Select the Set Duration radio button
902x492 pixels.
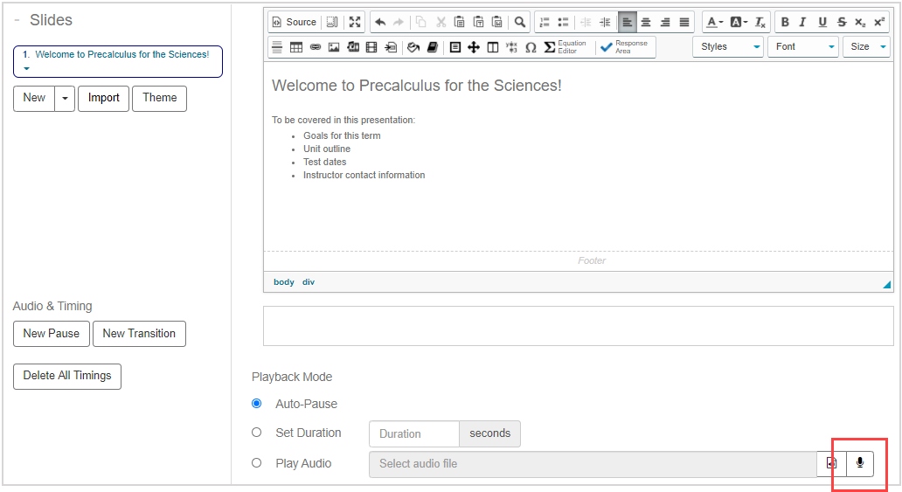pyautogui.click(x=257, y=433)
